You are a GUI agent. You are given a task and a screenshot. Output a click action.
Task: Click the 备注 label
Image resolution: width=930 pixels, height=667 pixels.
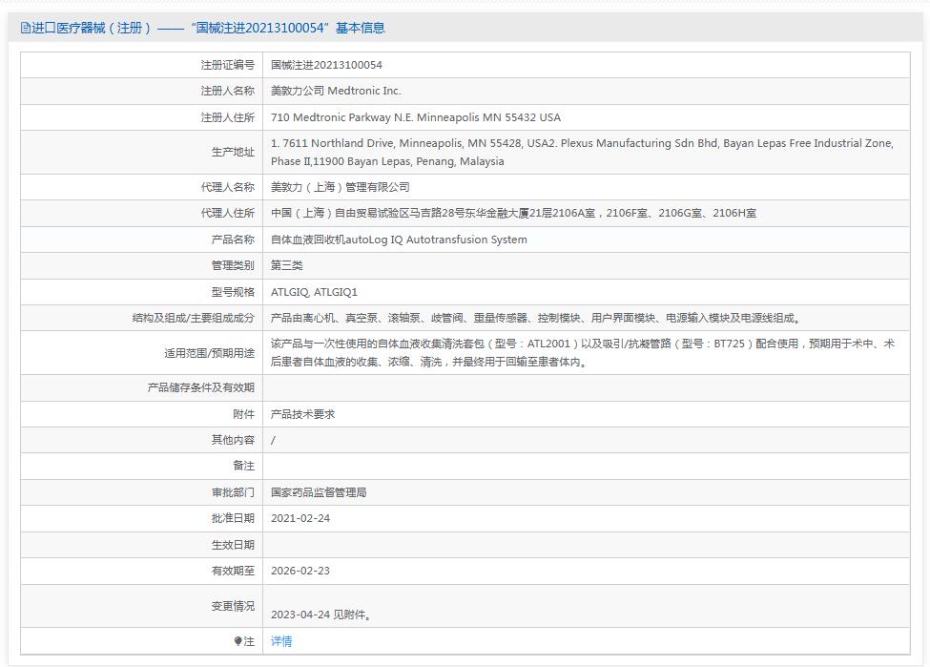pyautogui.click(x=243, y=466)
